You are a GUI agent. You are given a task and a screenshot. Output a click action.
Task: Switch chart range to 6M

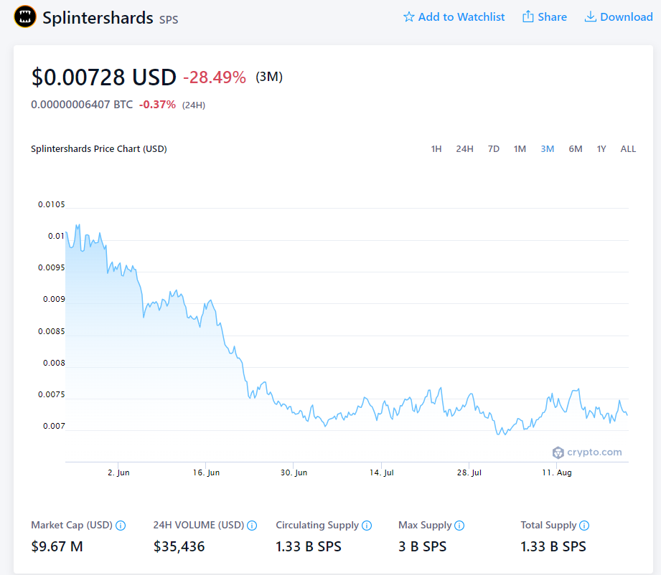[576, 148]
